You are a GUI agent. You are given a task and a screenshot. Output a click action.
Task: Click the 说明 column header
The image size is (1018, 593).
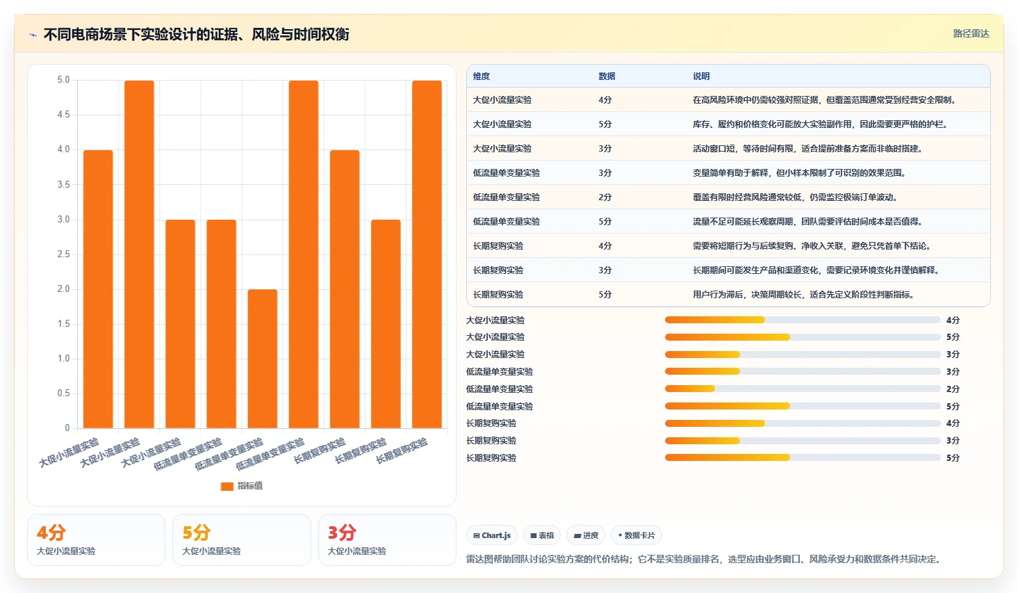[x=701, y=76]
